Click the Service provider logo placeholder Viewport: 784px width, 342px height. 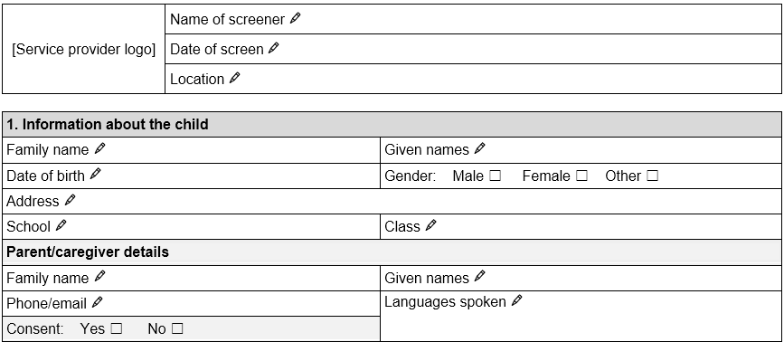[x=84, y=49]
